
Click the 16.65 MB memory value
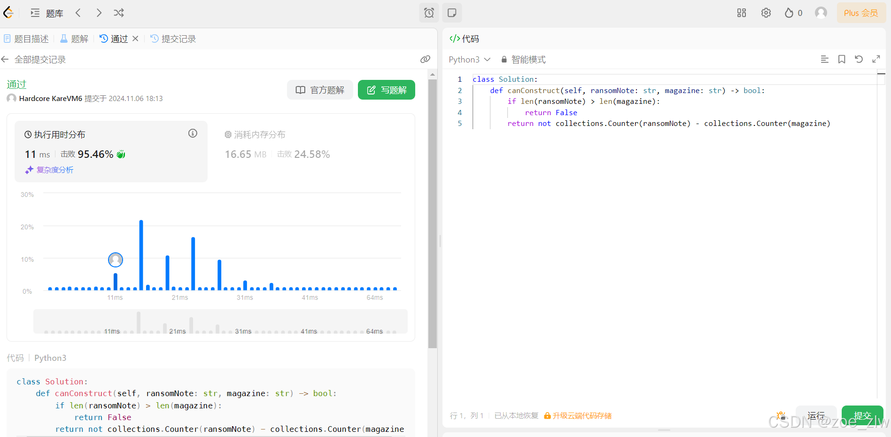pyautogui.click(x=246, y=154)
